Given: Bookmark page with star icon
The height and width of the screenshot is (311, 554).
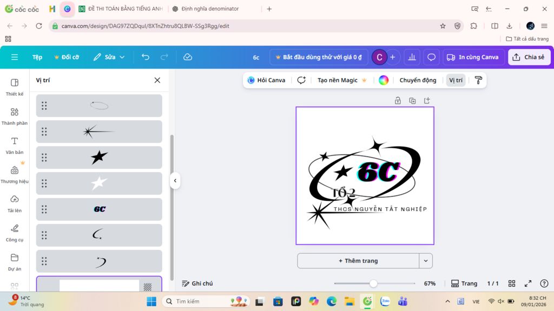Looking at the screenshot, I should [x=443, y=26].
